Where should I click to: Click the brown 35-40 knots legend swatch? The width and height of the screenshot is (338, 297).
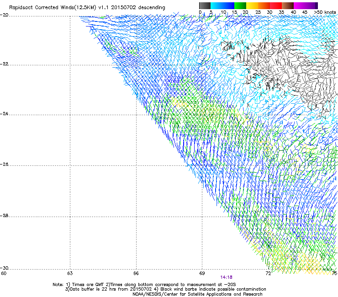(288, 5)
